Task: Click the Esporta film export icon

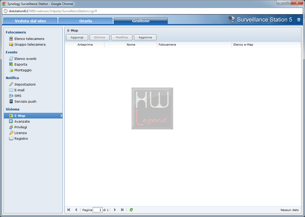Action: coord(11,64)
